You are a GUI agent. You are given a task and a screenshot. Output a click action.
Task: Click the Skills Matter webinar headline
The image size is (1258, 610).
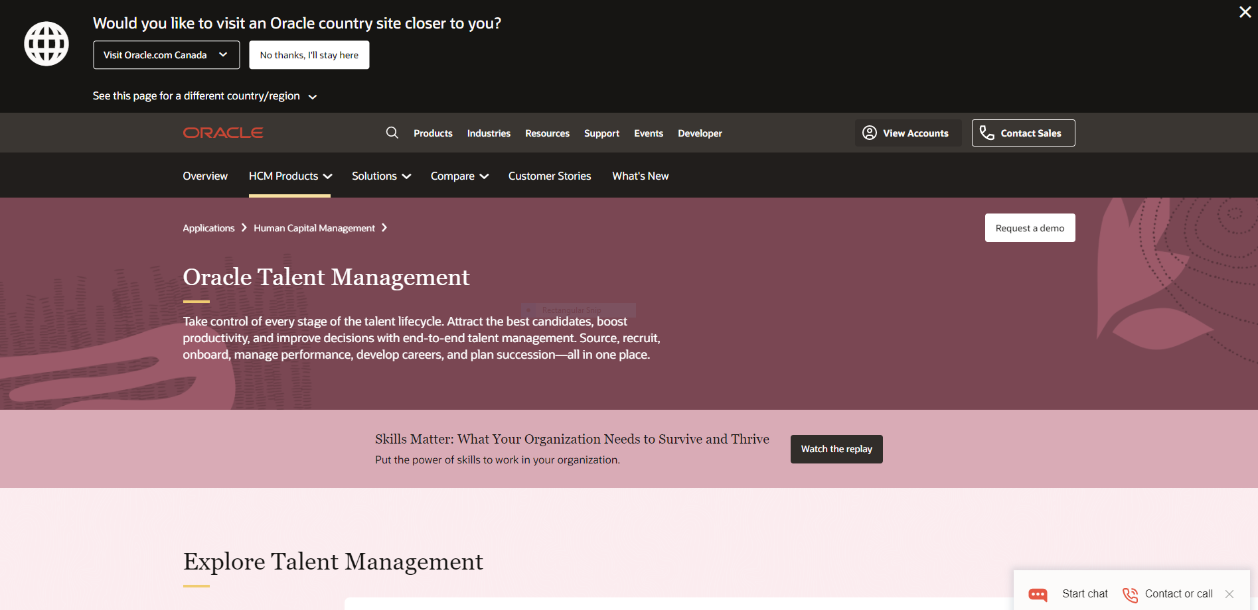572,439
